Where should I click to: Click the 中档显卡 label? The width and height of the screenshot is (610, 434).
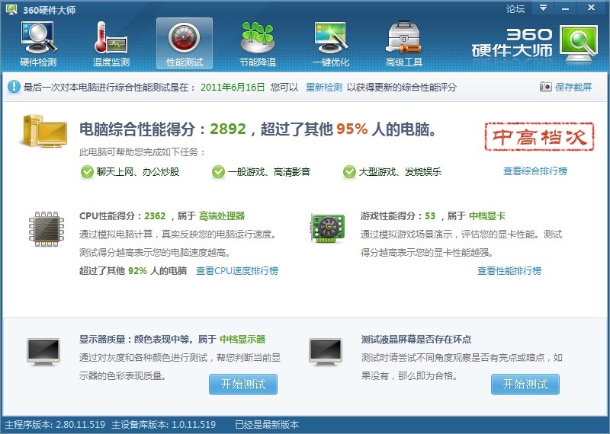click(487, 216)
